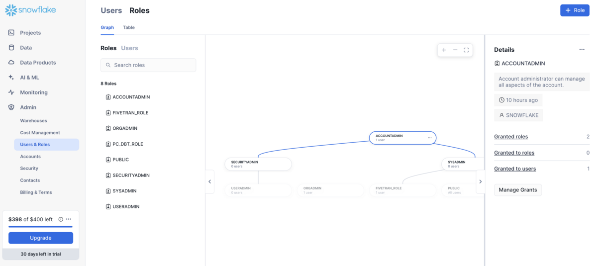Open Granted to users link
Image resolution: width=597 pixels, height=266 pixels.
tap(515, 169)
